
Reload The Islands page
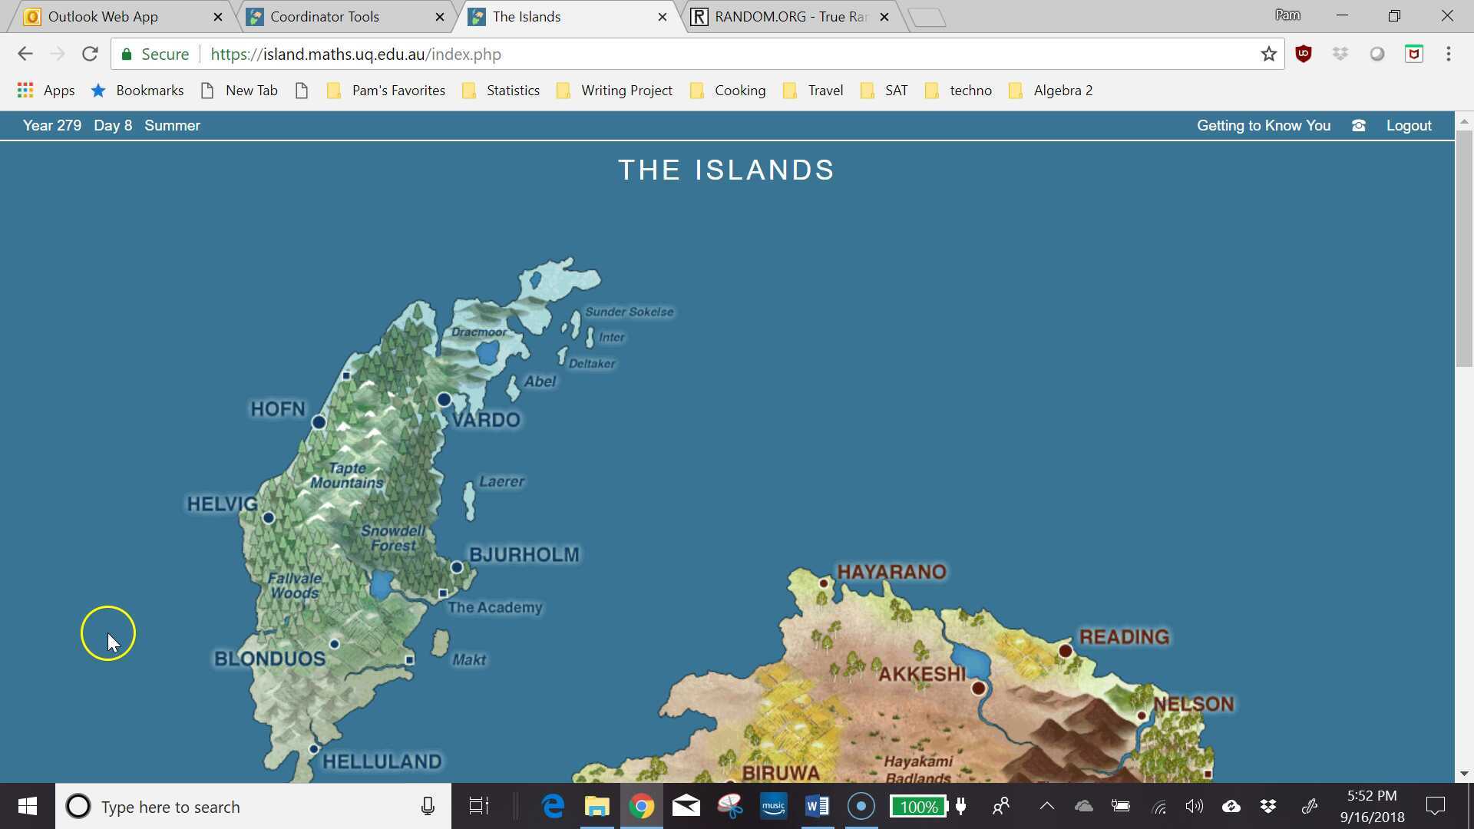(x=90, y=54)
